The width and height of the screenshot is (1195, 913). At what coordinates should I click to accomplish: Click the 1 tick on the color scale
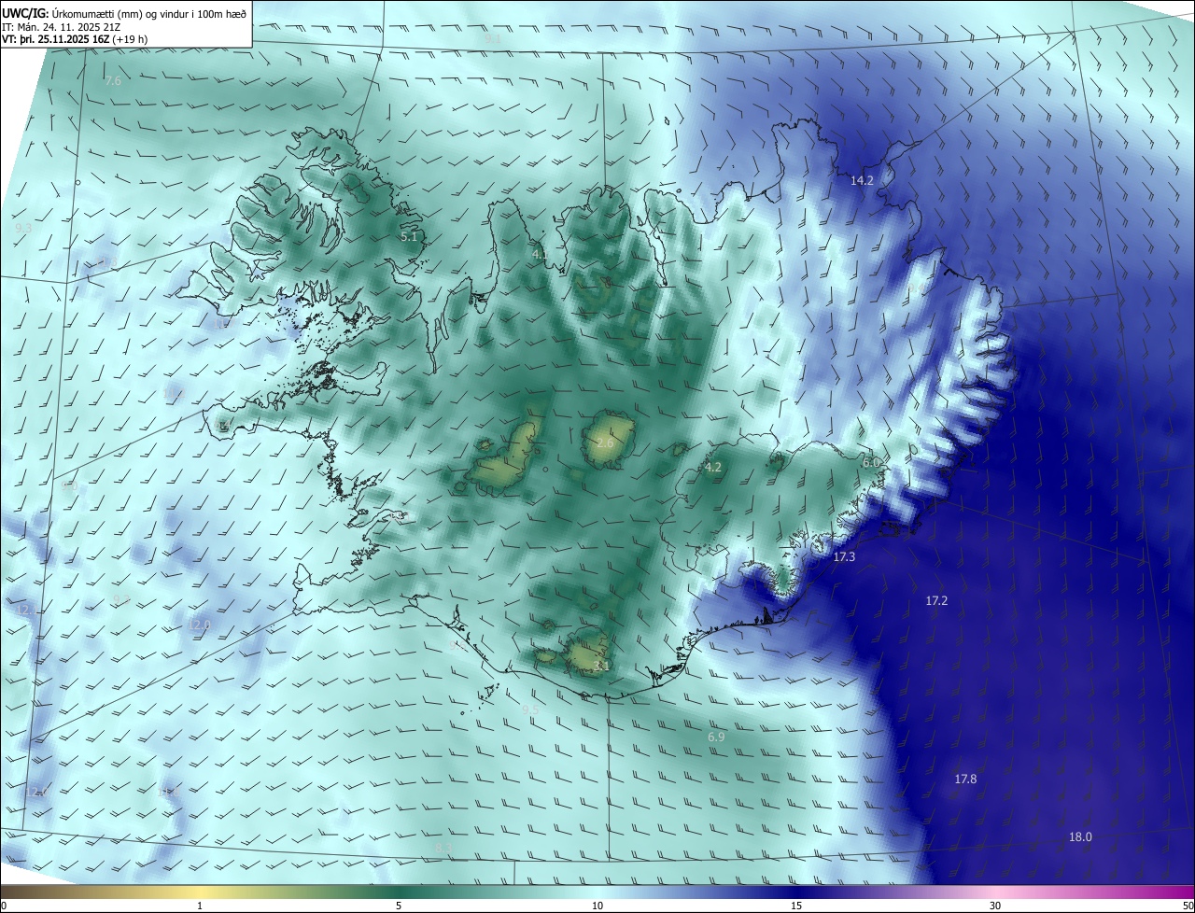coord(201,906)
